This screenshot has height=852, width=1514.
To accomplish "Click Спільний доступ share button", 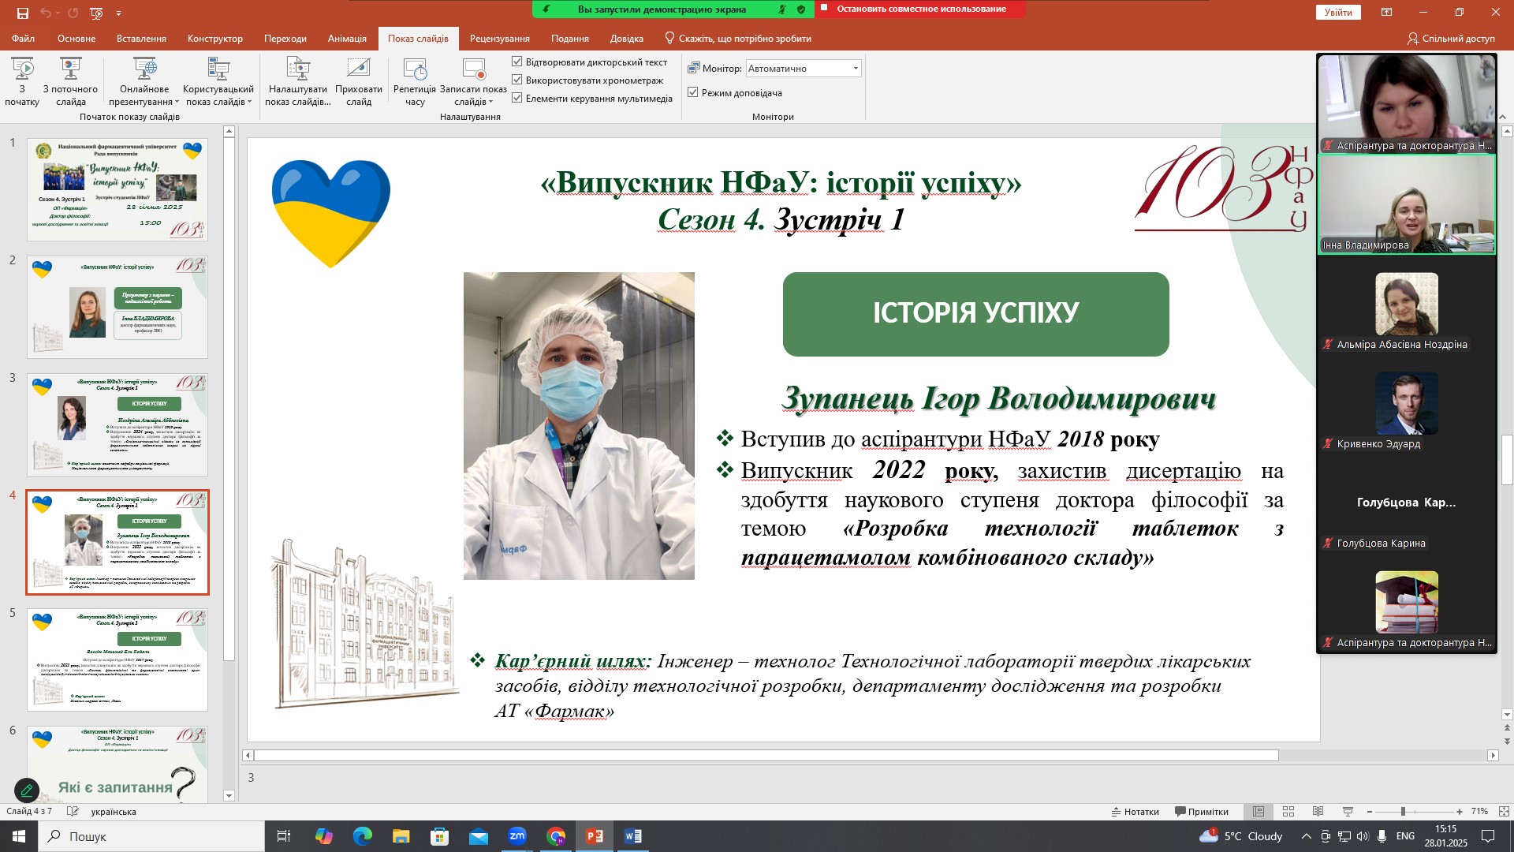I will (1451, 39).
